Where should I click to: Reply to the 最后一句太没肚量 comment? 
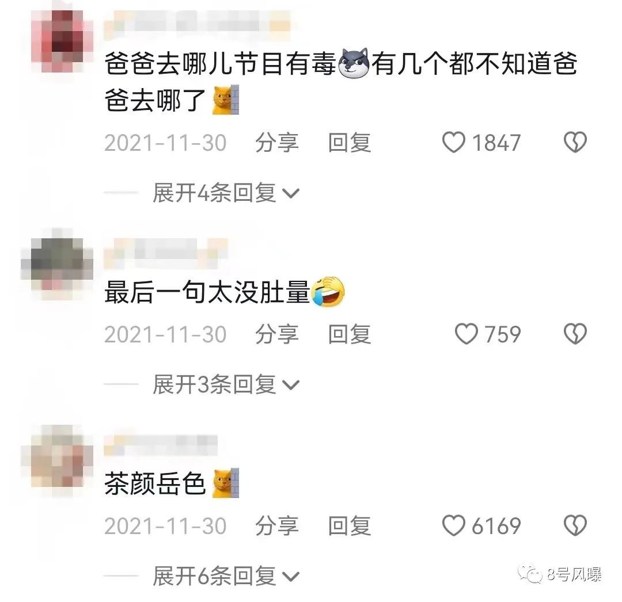click(350, 334)
